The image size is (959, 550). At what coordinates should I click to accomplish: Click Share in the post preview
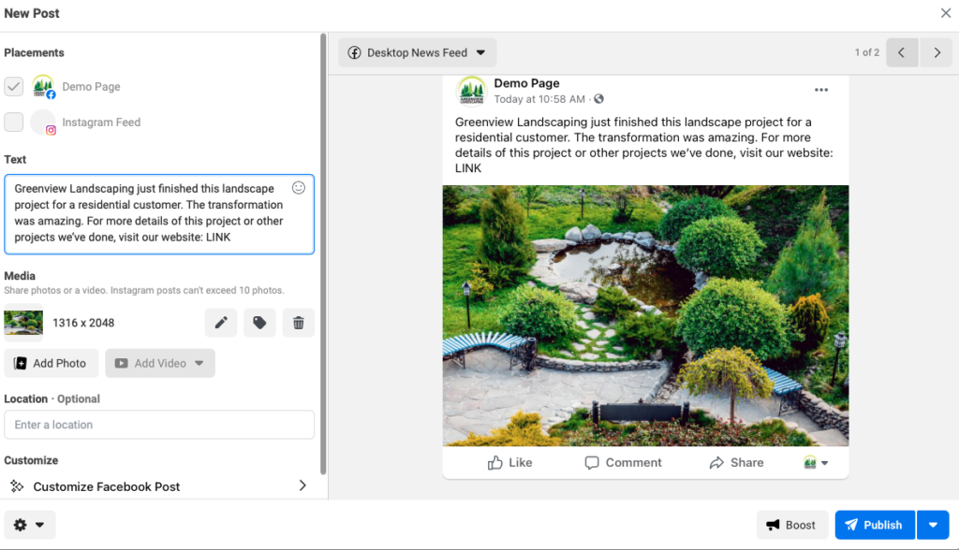736,463
